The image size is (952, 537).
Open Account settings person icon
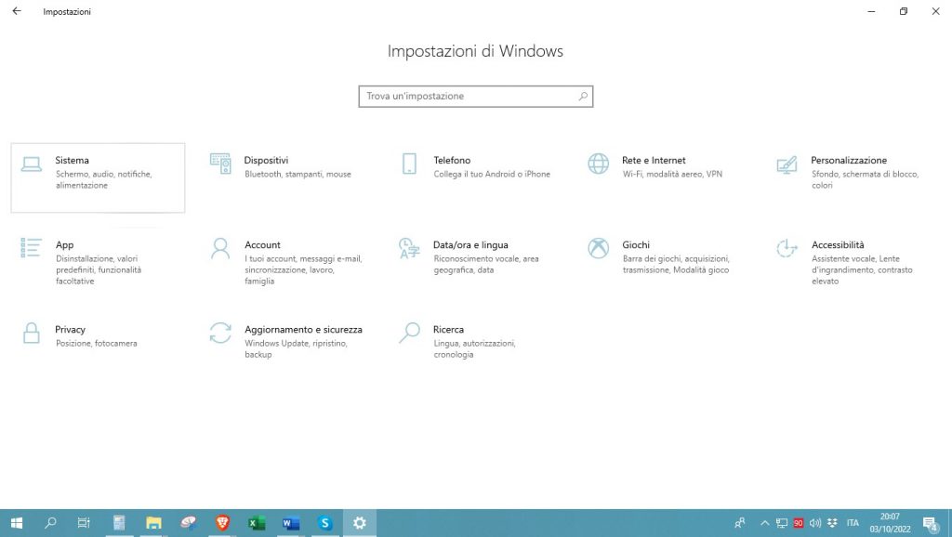point(220,248)
